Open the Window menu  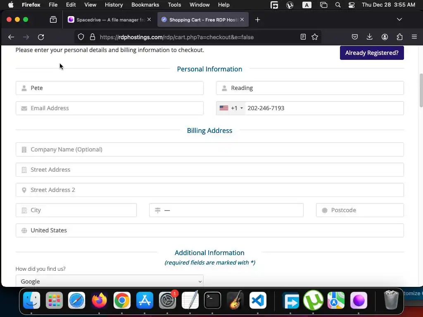click(200, 5)
